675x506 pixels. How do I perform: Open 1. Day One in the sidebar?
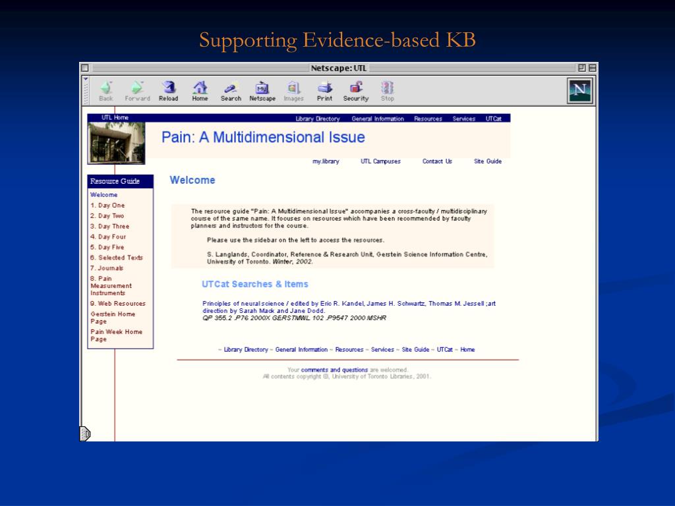(107, 206)
